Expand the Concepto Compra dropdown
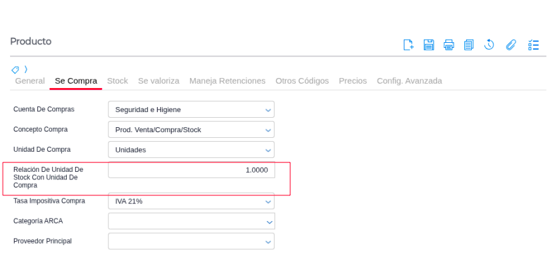The height and width of the screenshot is (255, 547). 191,130
